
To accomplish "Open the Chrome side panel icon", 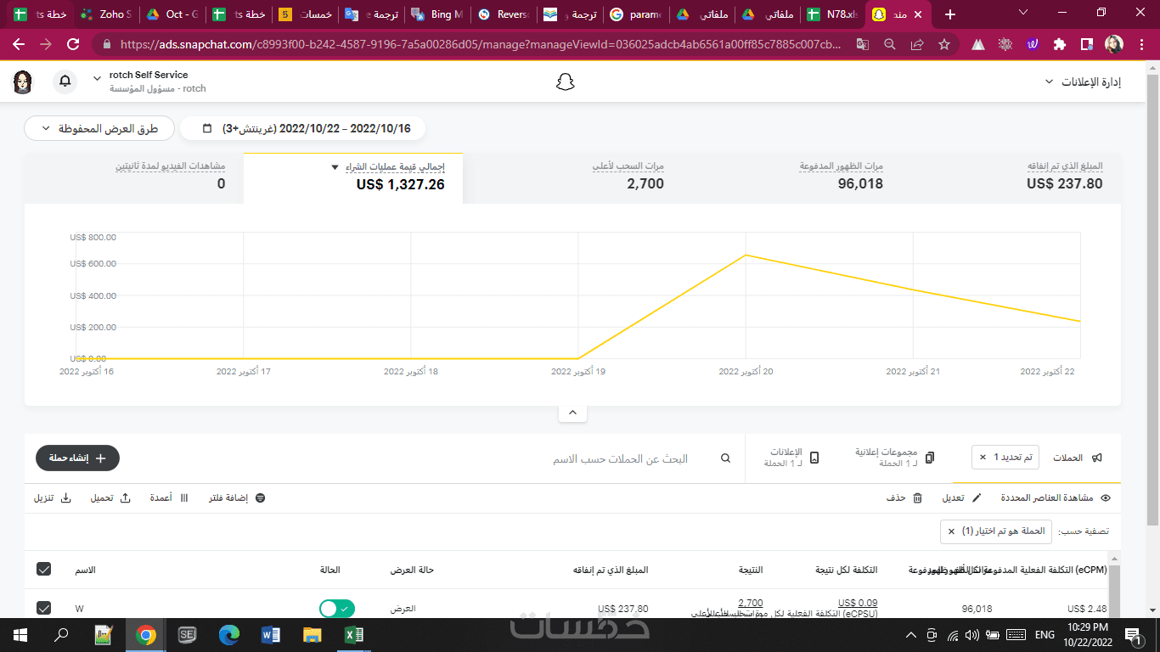I will 1086,44.
